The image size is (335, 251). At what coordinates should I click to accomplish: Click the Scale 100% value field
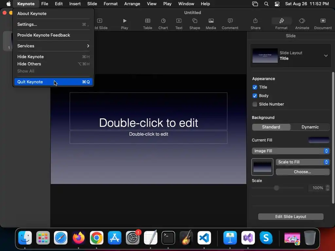tap(317, 188)
